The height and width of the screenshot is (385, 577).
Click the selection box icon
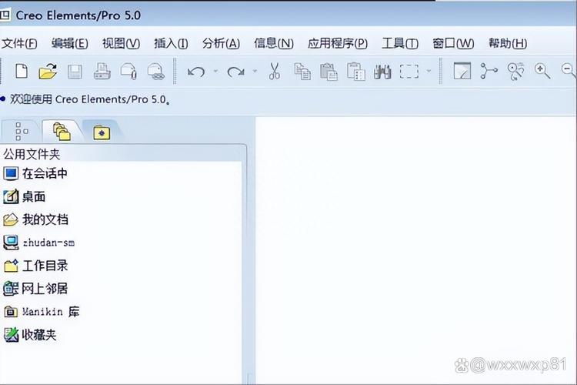coord(409,72)
